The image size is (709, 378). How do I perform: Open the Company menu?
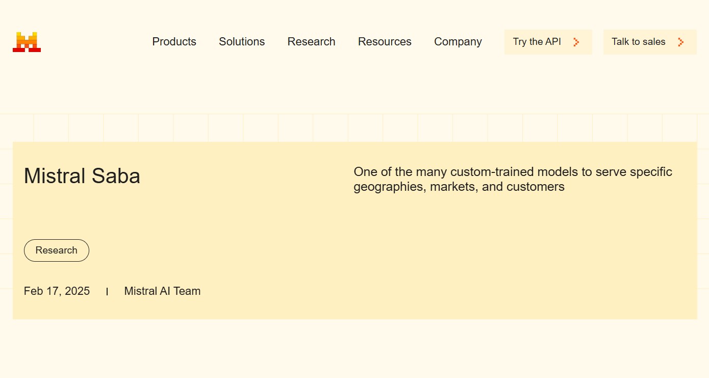click(x=458, y=42)
